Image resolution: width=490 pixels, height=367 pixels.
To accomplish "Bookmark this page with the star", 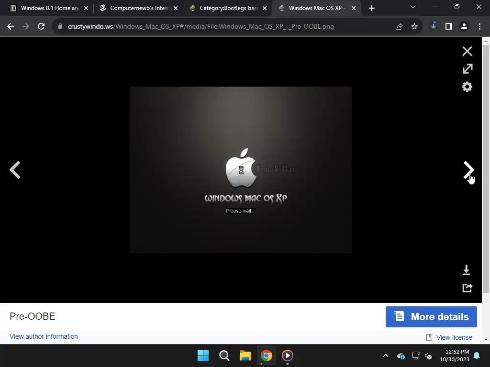I will (414, 27).
